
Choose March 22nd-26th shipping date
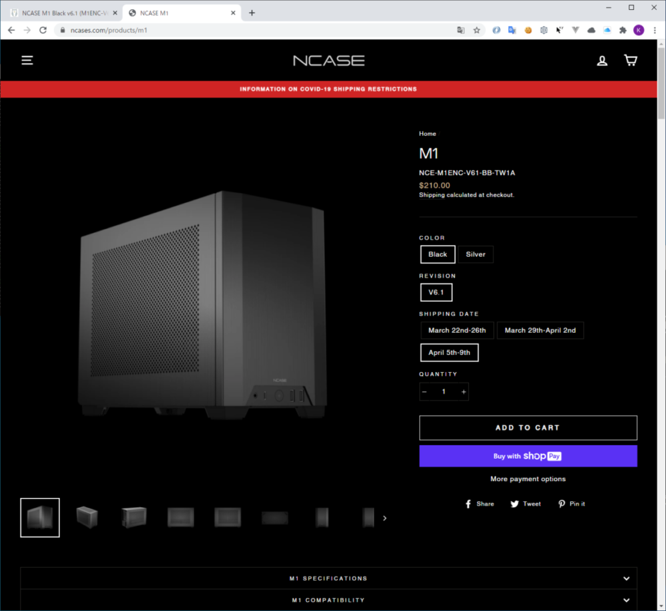click(x=457, y=330)
